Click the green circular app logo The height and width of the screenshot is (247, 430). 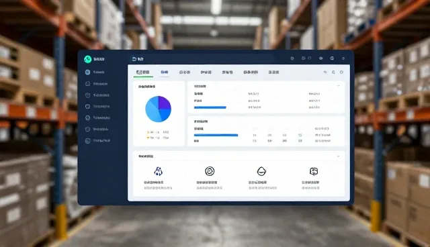(88, 59)
